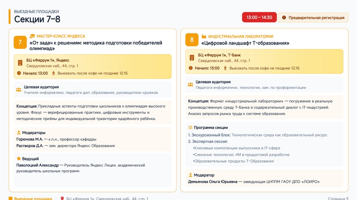Click the audience group icon in section 7
This screenshot has height=200, width=357.
coord(19,90)
